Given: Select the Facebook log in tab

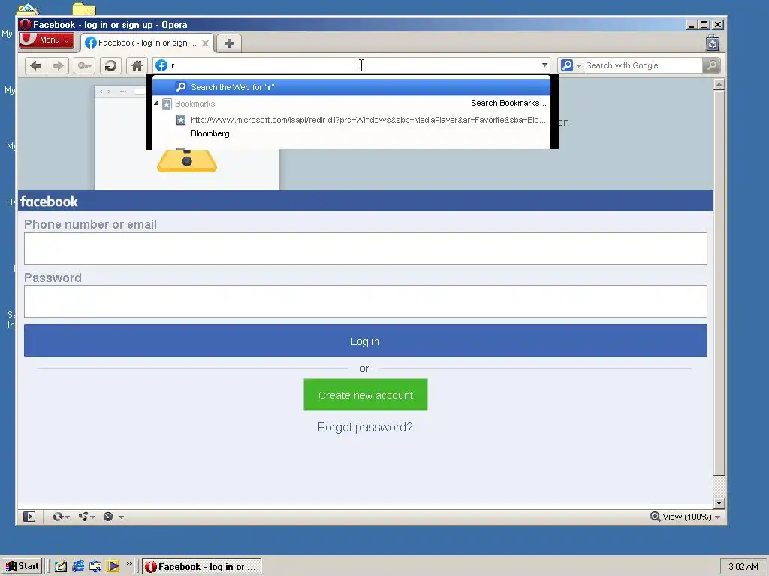Looking at the screenshot, I should [147, 43].
